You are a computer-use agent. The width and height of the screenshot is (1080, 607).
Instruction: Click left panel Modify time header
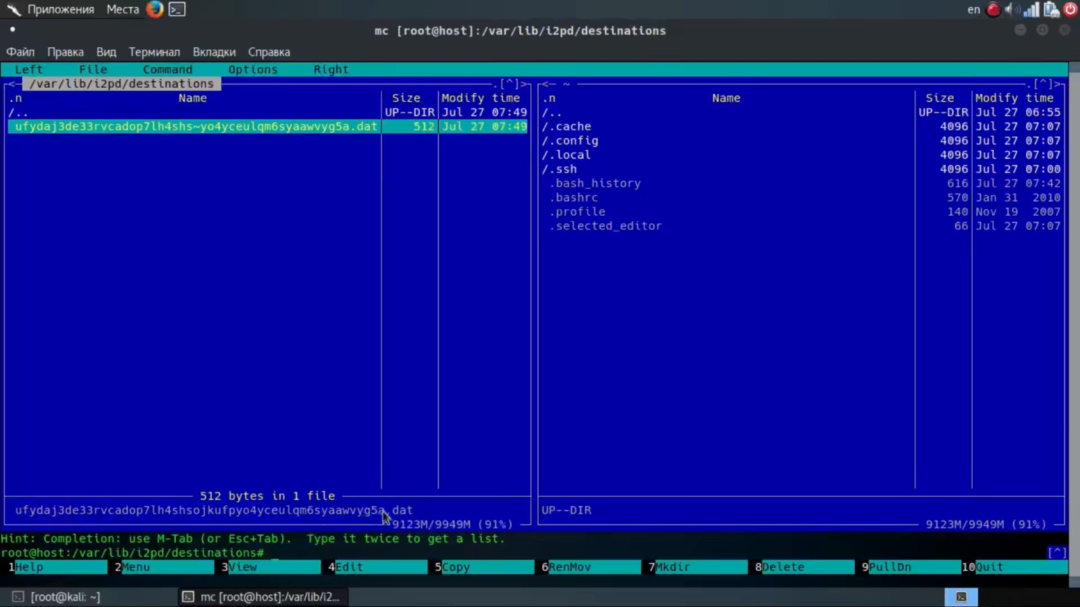(x=481, y=98)
